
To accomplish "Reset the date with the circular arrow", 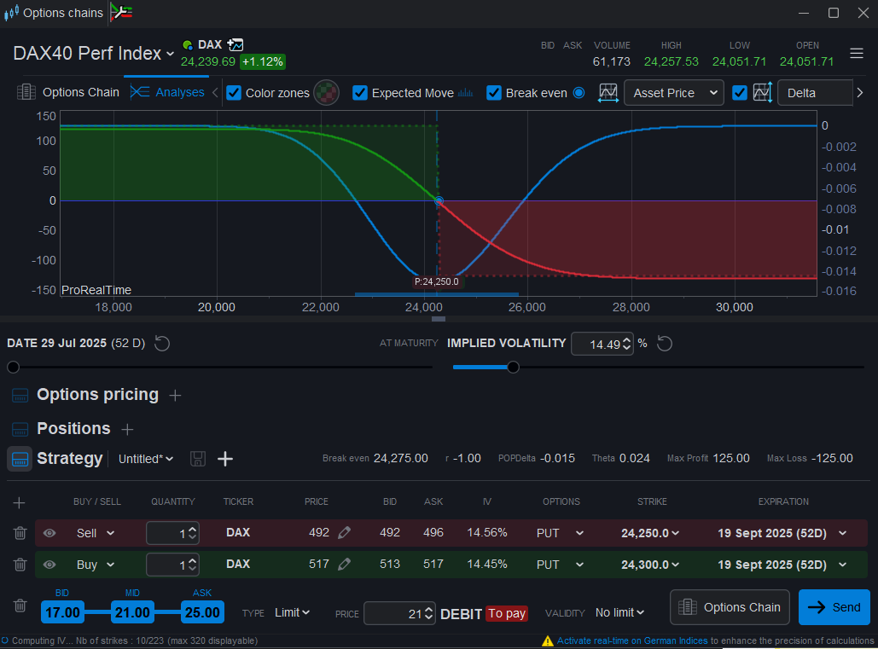I will tap(162, 343).
